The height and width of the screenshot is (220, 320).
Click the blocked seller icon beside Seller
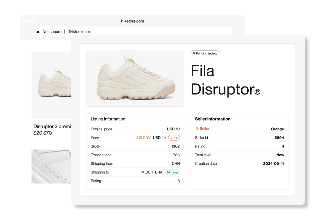tap(197, 128)
